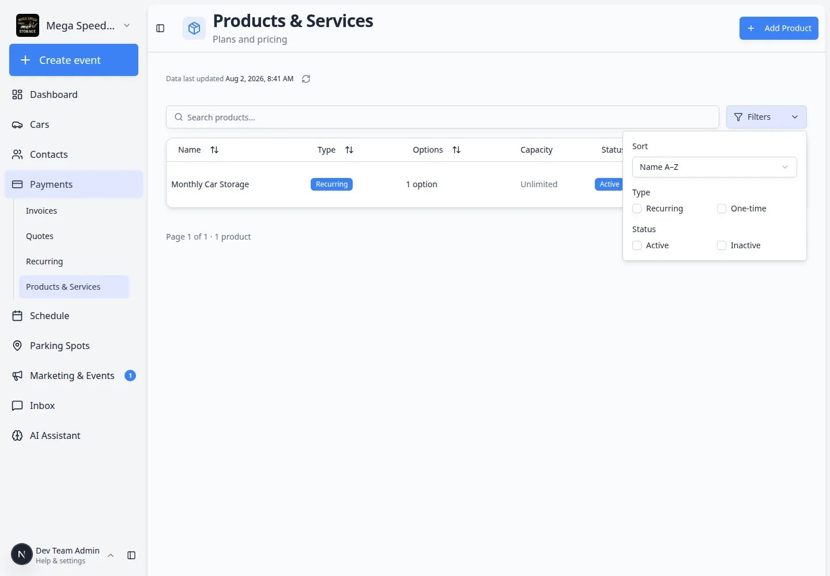Click the search magnifier icon
This screenshot has height=576, width=830.
click(x=179, y=117)
